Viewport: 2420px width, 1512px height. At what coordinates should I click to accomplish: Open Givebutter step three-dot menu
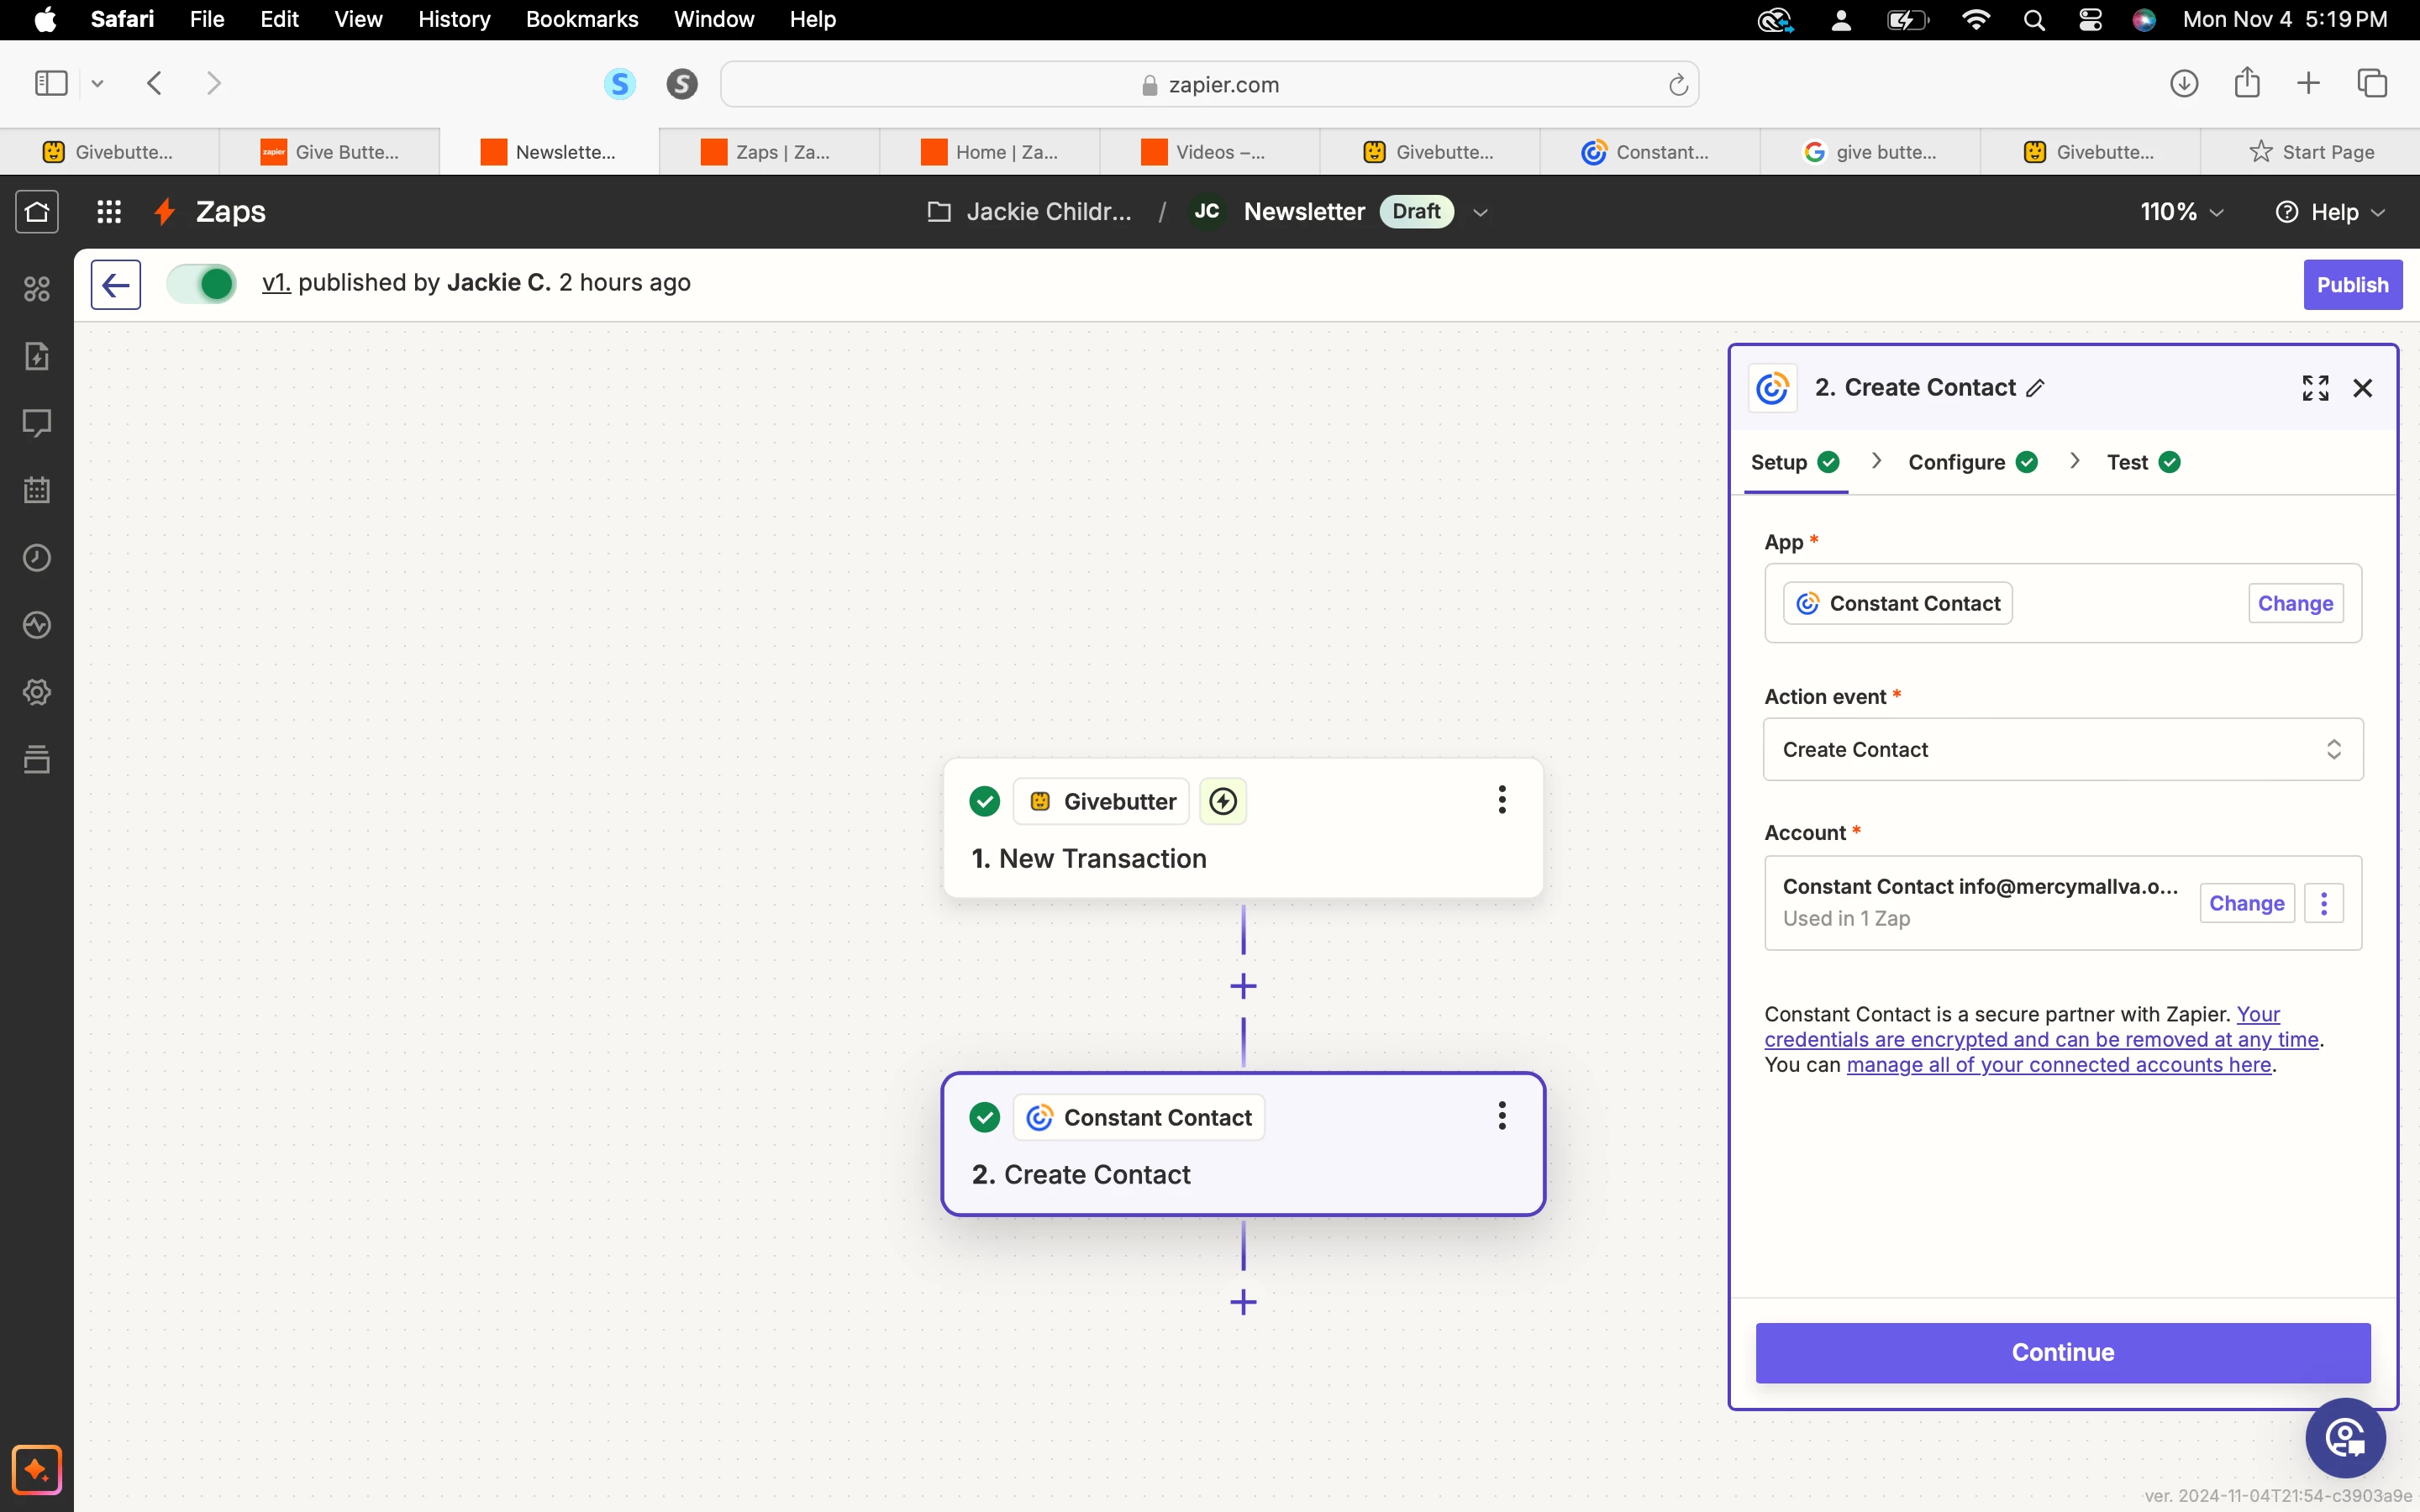(1501, 800)
